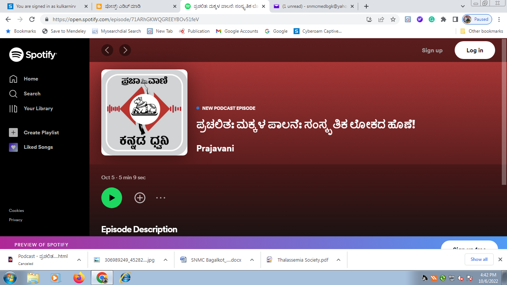The height and width of the screenshot is (285, 507).
Task: Open the three-dot more options menu
Action: coord(161,198)
